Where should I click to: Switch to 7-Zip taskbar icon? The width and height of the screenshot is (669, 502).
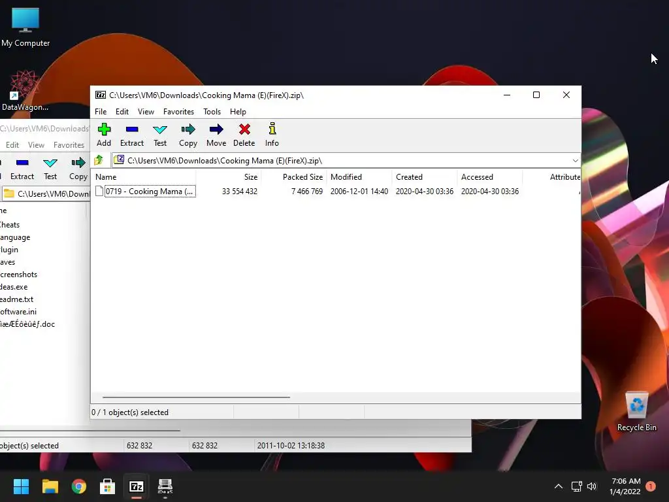[137, 486]
